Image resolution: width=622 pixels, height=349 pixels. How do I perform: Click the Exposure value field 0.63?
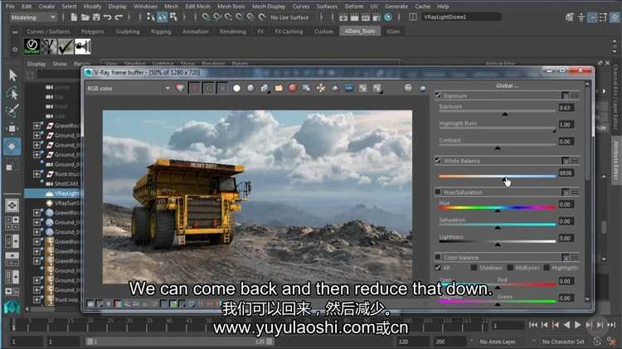pos(566,108)
